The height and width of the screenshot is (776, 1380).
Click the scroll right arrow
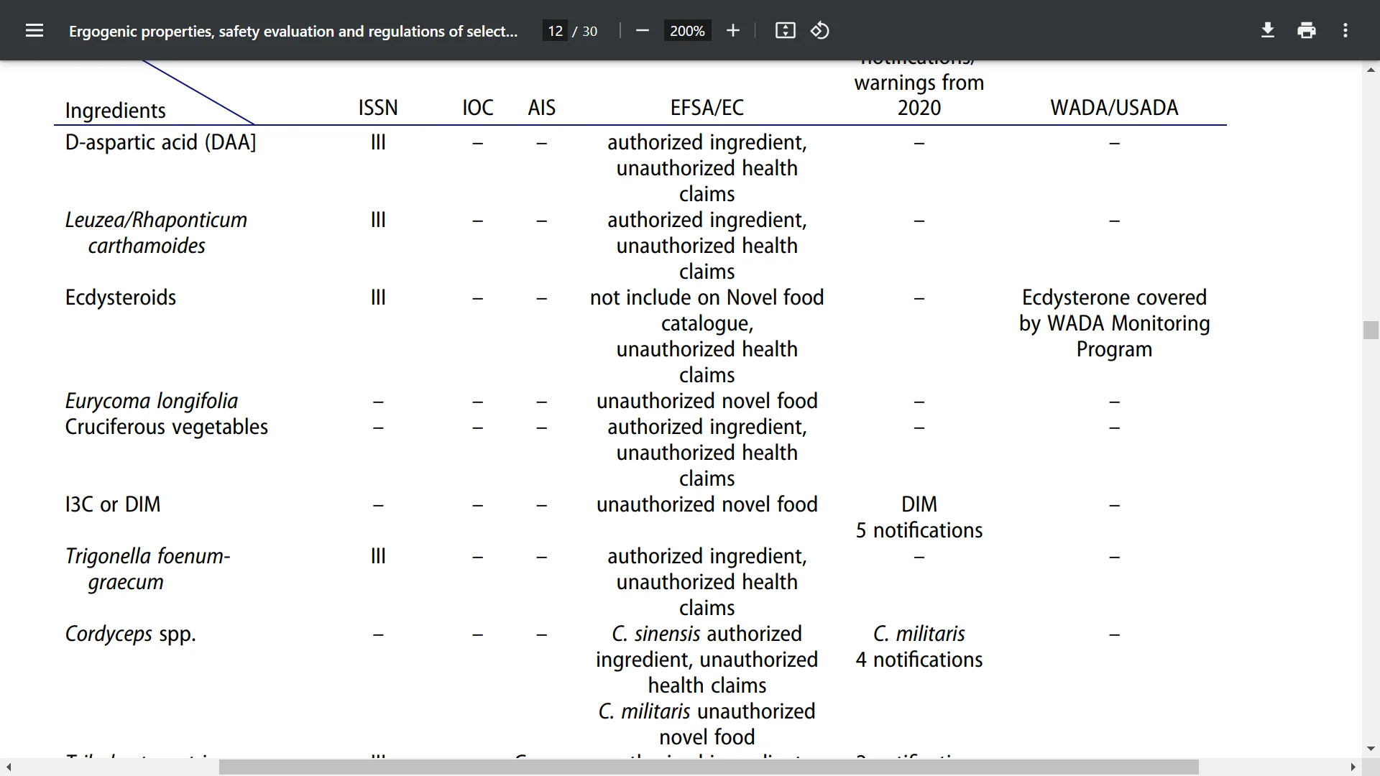point(1353,767)
